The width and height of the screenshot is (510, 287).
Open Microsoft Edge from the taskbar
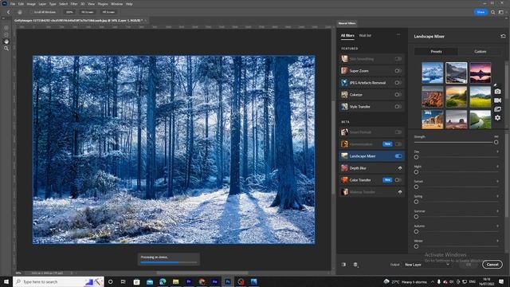[x=163, y=281]
